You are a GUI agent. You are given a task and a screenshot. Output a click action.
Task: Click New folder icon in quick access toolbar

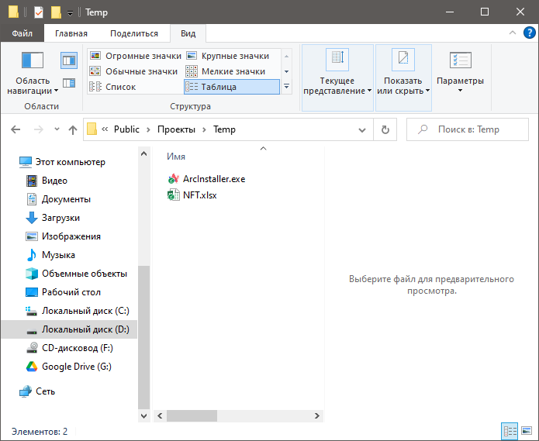[x=56, y=12]
